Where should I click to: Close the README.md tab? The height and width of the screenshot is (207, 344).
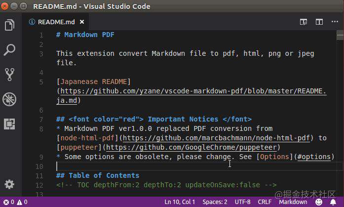tap(82, 22)
